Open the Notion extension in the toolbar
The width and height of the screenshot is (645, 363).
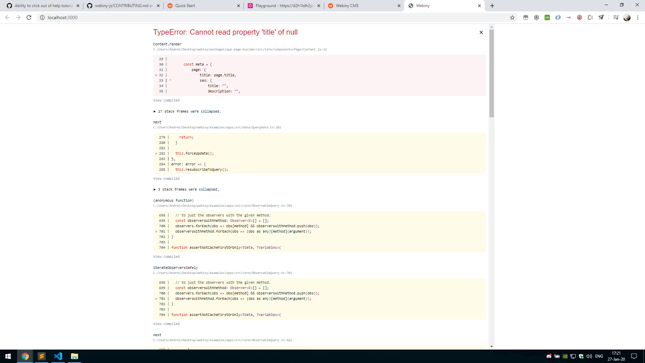click(536, 17)
